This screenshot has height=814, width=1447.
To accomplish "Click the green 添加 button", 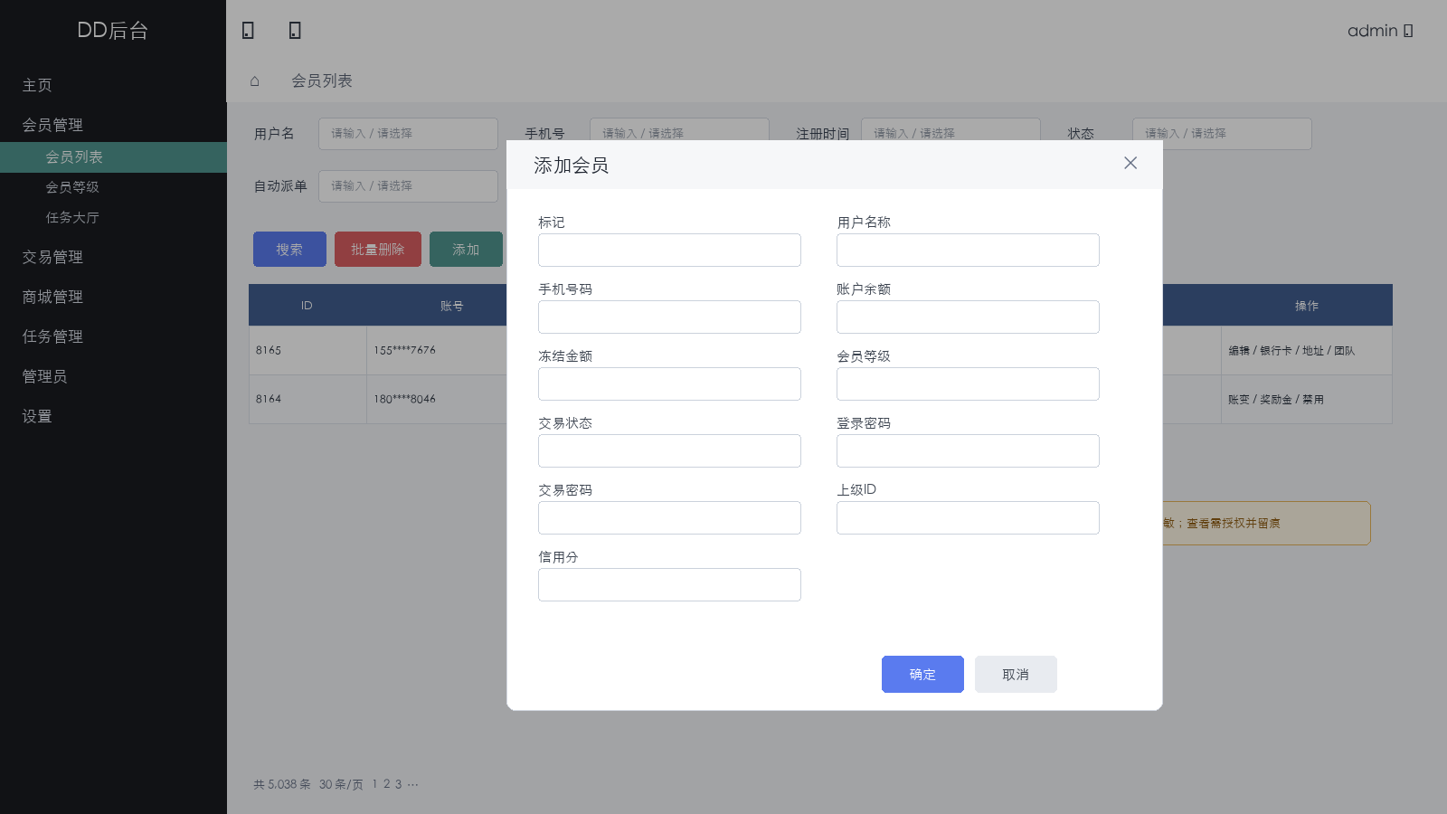I will click(466, 249).
